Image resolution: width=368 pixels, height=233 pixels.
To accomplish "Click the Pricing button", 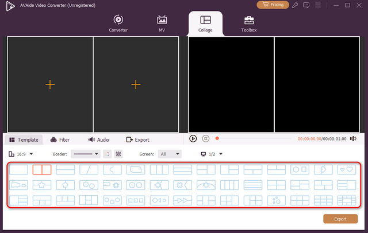I will coord(273,5).
